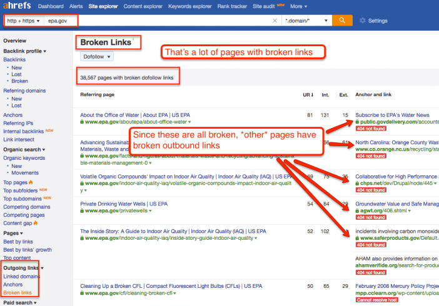
Task: Open dropdown caret after cleaning-broken-cfl URL
Action: 174,294
